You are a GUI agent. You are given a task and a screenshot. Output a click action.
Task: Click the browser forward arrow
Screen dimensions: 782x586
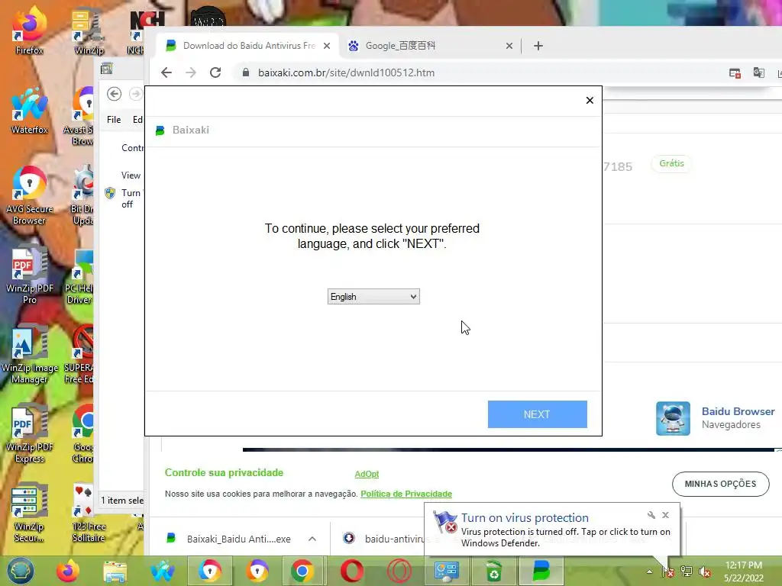click(x=190, y=72)
